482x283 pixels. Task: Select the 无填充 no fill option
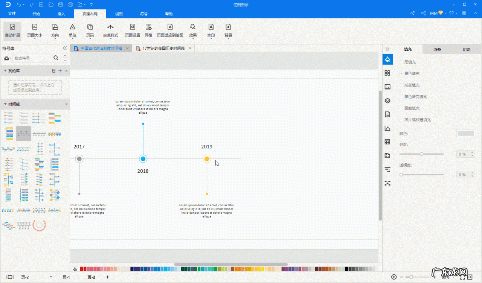pos(410,62)
